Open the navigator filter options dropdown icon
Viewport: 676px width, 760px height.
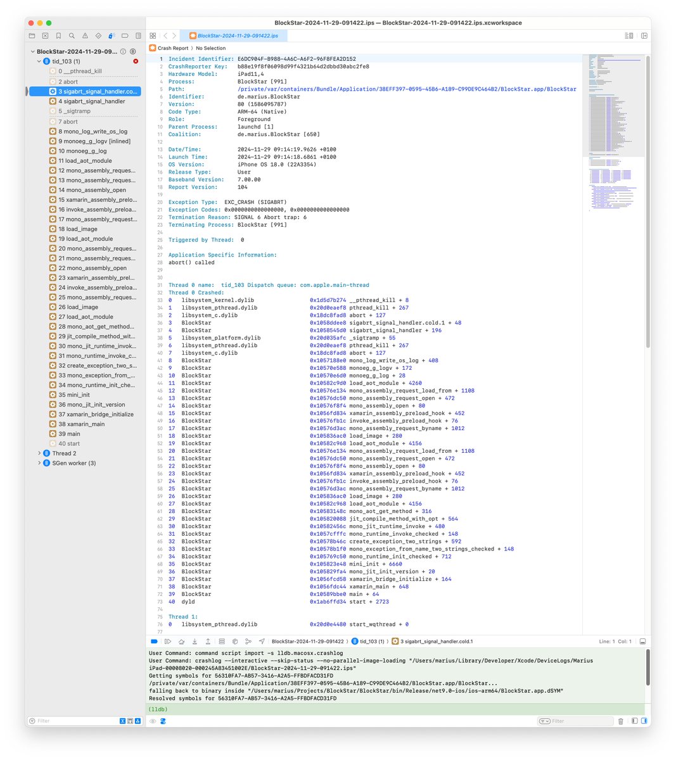(x=31, y=721)
